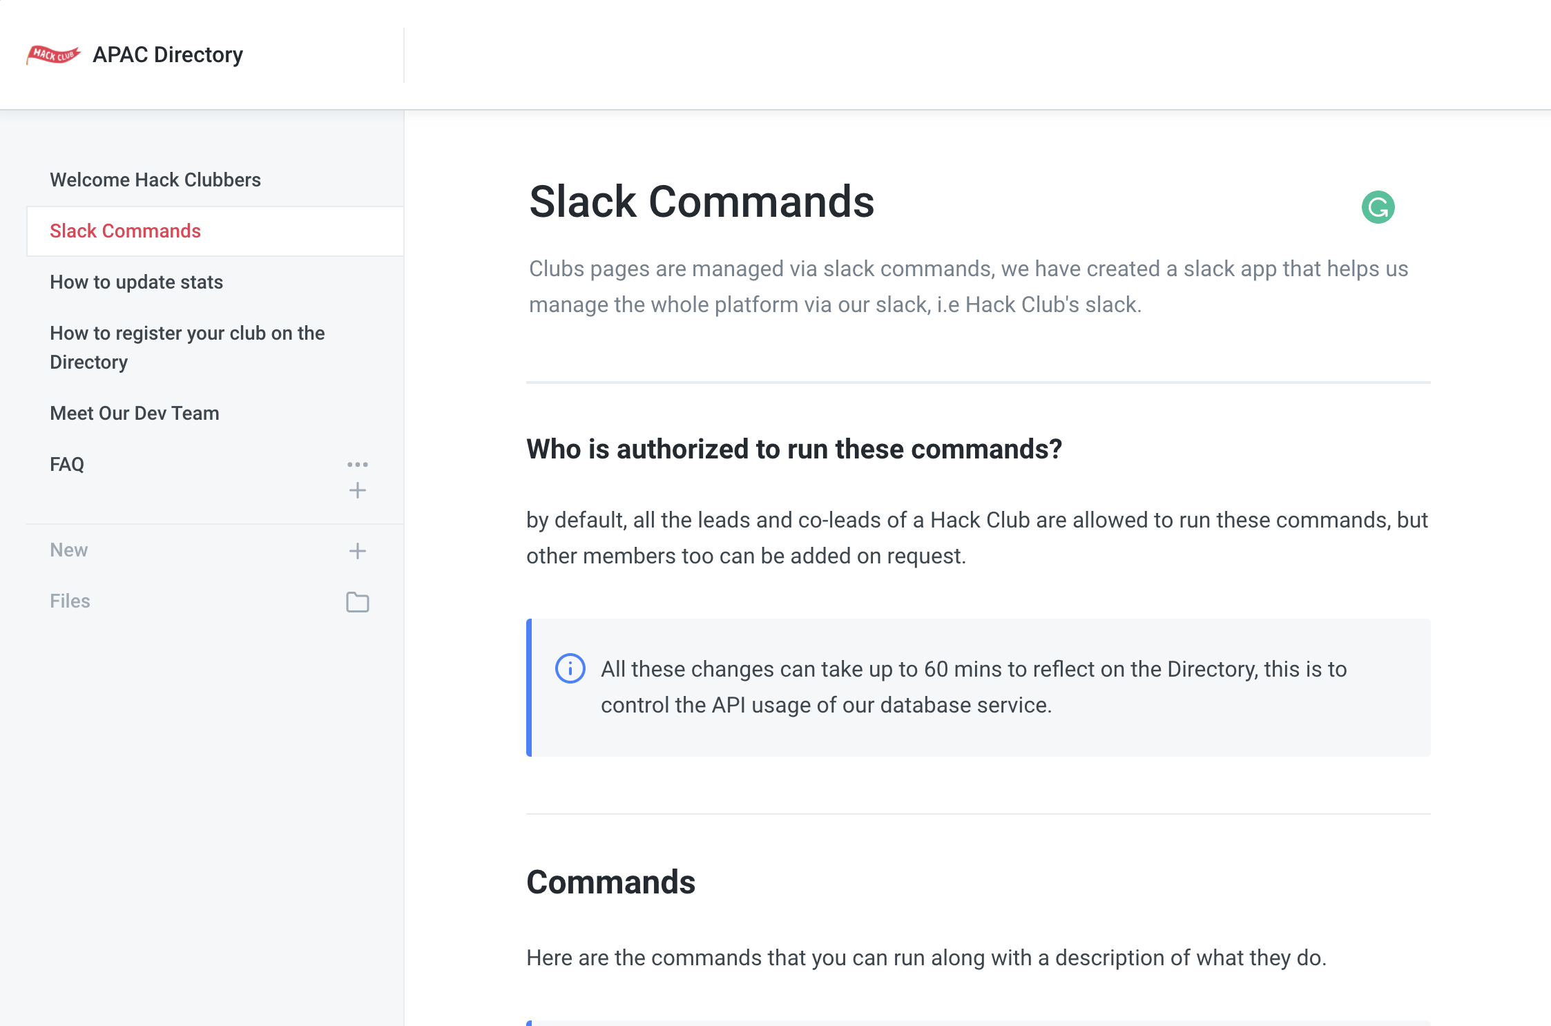Open How to register your club page
The width and height of the screenshot is (1551, 1026).
click(187, 347)
